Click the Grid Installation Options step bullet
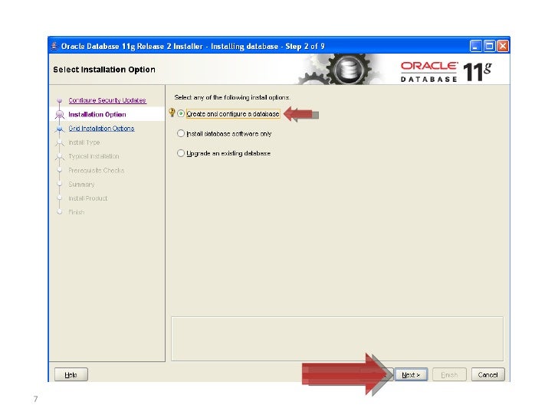558x418 pixels. 60,129
